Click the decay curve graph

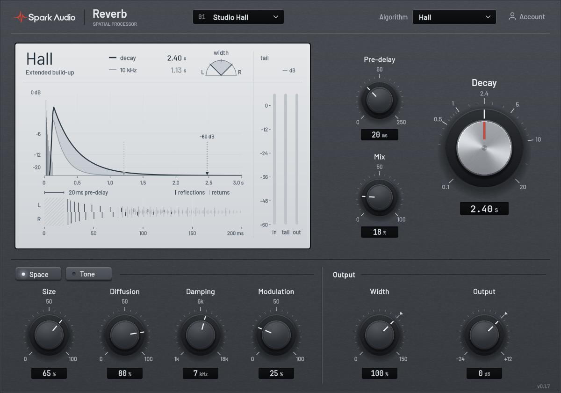coord(143,134)
